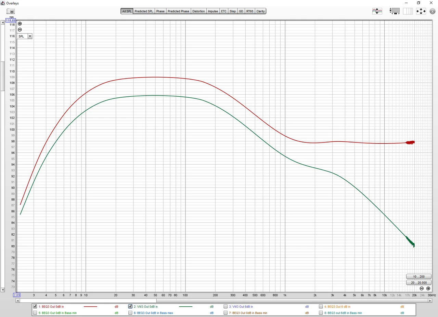Image resolution: width=438 pixels, height=317 pixels.
Task: Enable trace 6 BEQ3 Bass max
Action: [x=130, y=313]
